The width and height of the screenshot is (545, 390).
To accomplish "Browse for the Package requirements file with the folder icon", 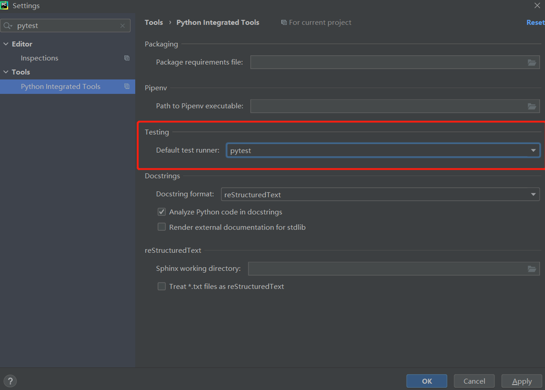I will point(532,62).
